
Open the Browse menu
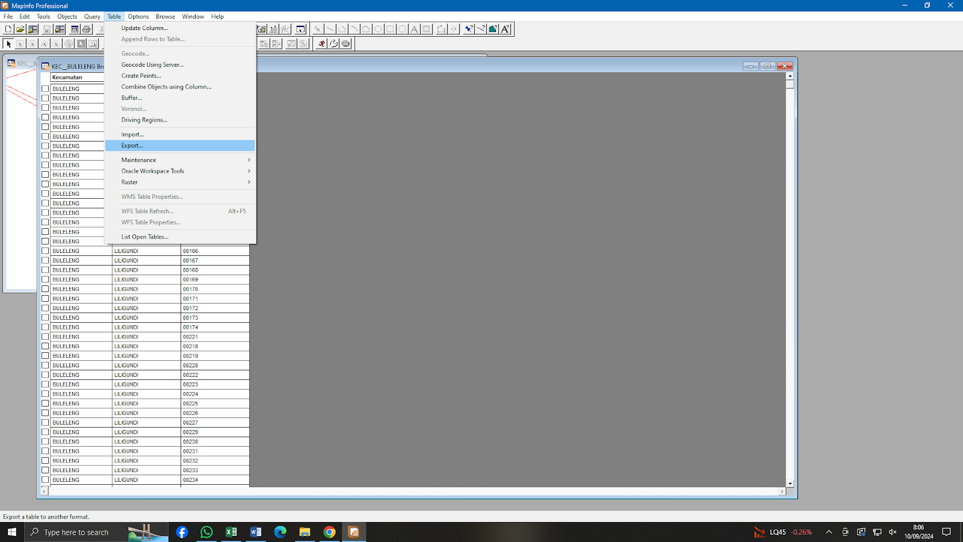click(x=166, y=16)
